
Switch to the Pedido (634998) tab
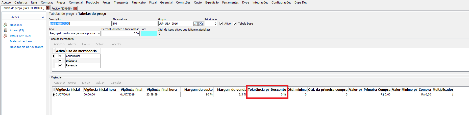61,9
